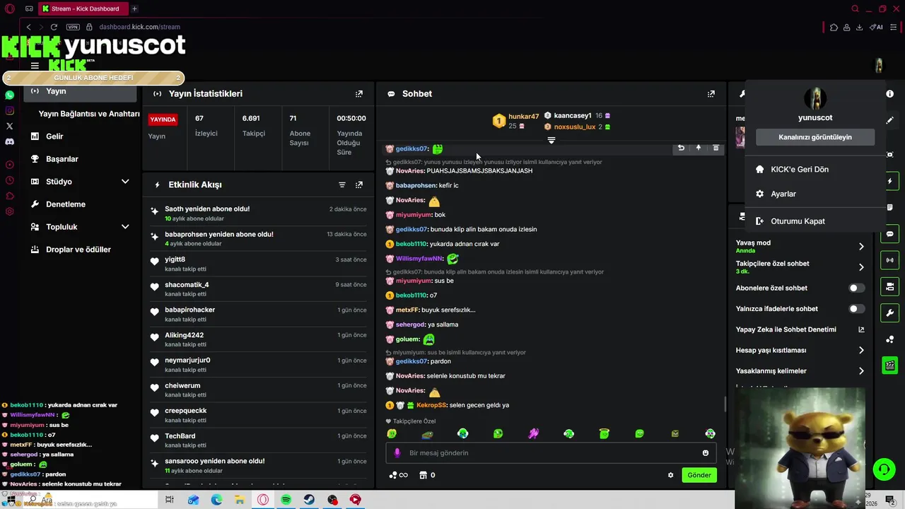Open Hesap yaşı kısıtlaması chevron
Image resolution: width=905 pixels, height=509 pixels.
861,350
